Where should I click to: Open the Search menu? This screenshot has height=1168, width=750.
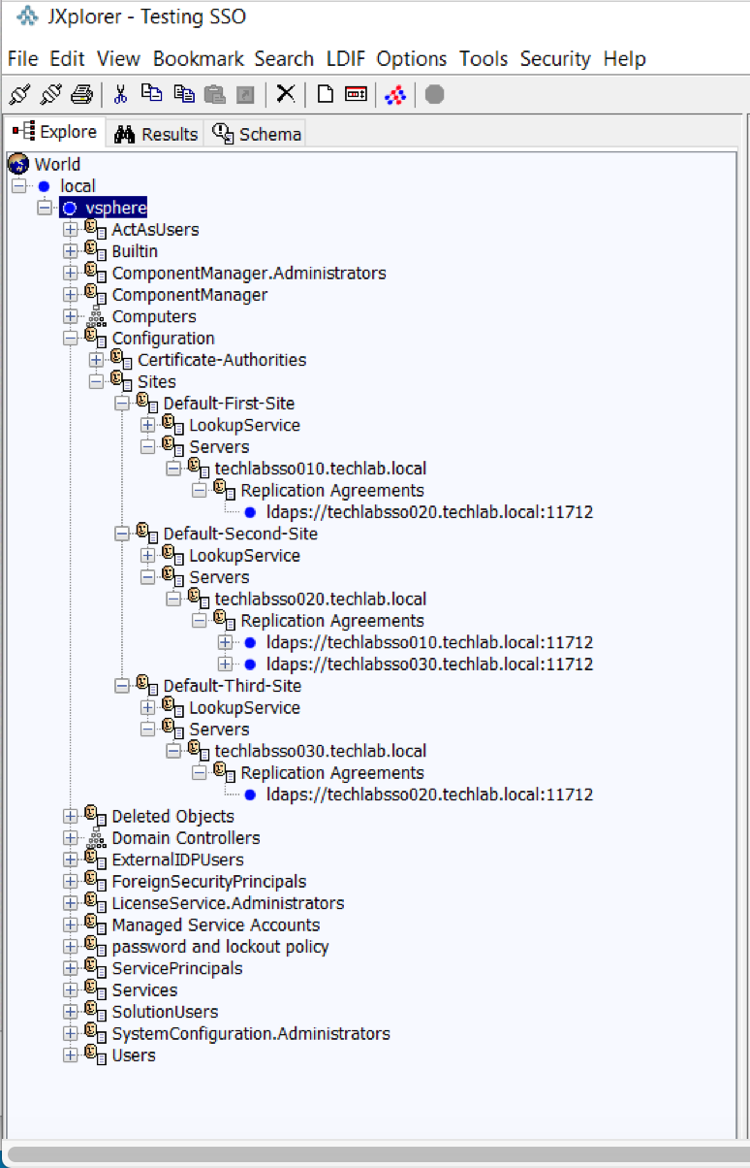285,58
